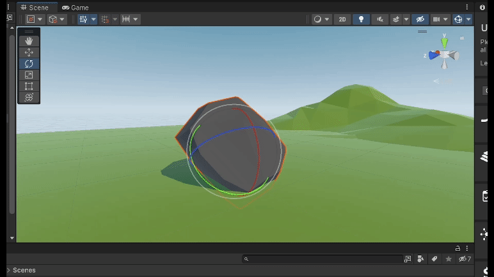The width and height of the screenshot is (494, 277).
Task: Select the Move tool
Action: coord(29,52)
